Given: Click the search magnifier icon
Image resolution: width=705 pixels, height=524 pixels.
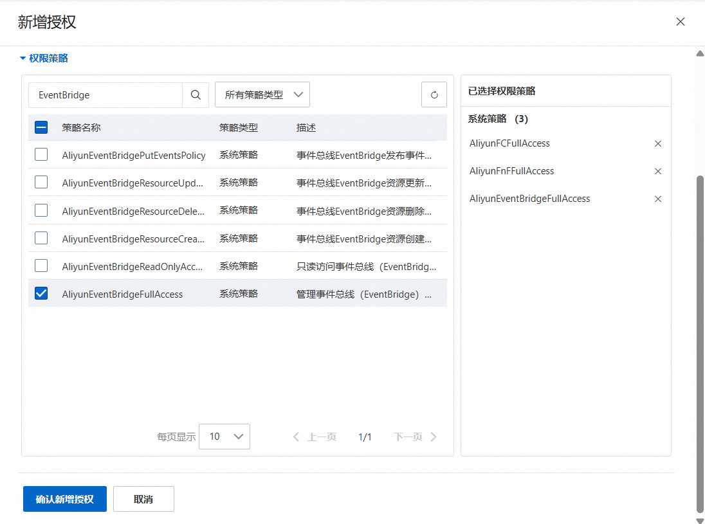Looking at the screenshot, I should point(196,95).
